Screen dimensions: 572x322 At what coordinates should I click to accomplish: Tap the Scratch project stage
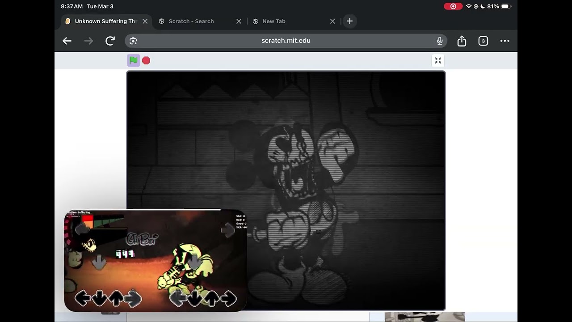(x=286, y=190)
